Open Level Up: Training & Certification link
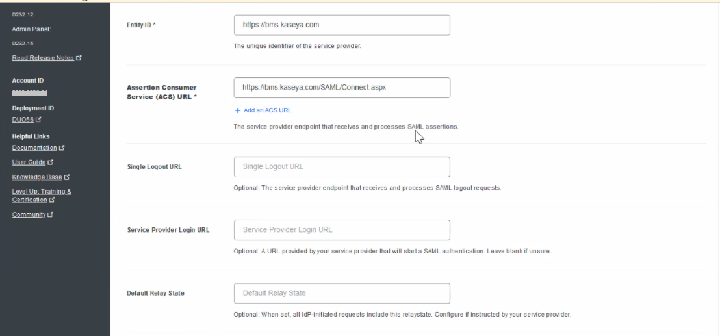720x336 pixels. tap(42, 195)
